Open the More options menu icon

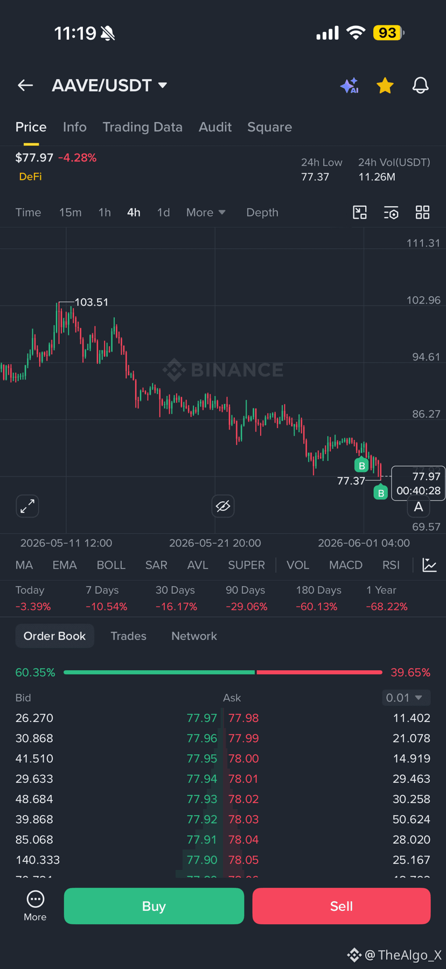click(x=35, y=906)
